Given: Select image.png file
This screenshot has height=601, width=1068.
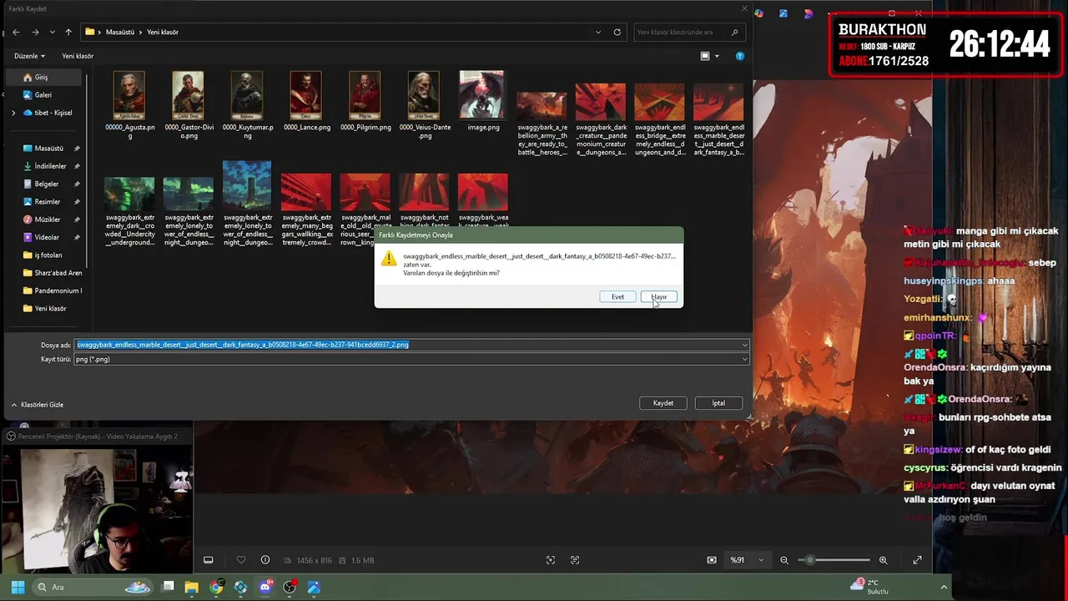Looking at the screenshot, I should [483, 101].
